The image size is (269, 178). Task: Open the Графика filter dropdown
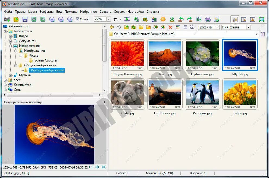(217, 27)
